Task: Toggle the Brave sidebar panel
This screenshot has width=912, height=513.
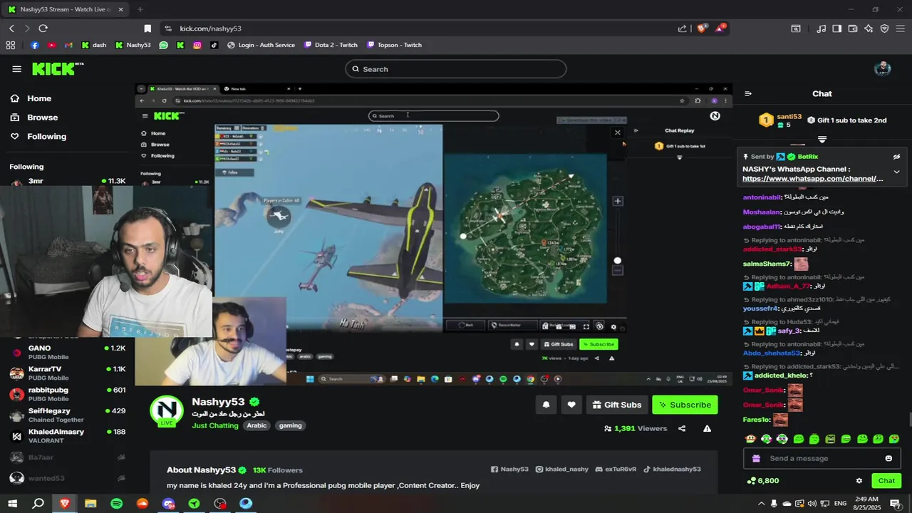Action: tap(837, 28)
